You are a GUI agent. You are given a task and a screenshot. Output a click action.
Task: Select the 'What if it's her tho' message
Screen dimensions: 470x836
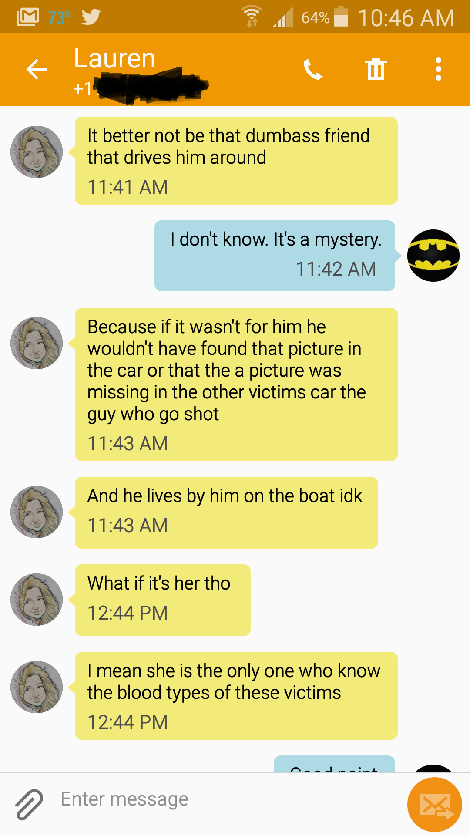163,600
